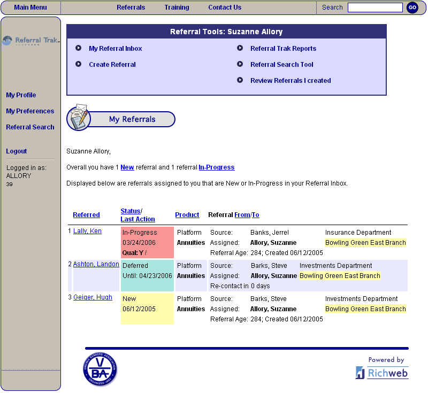The image size is (428, 393).
Task: Open My Preferences in the sidebar
Action: (x=30, y=111)
